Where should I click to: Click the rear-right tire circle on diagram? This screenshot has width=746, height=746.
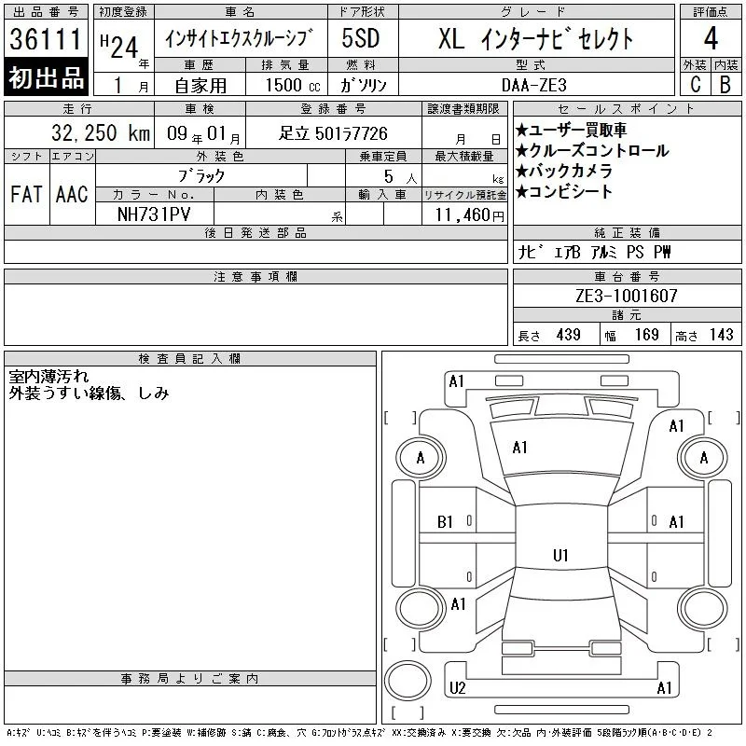click(703, 608)
